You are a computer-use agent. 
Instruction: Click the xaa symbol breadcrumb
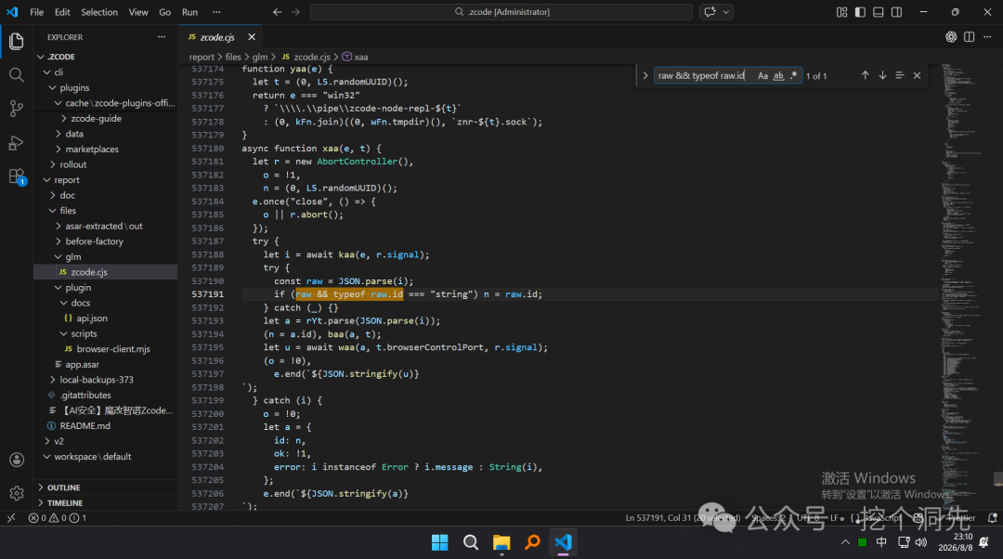click(x=355, y=57)
